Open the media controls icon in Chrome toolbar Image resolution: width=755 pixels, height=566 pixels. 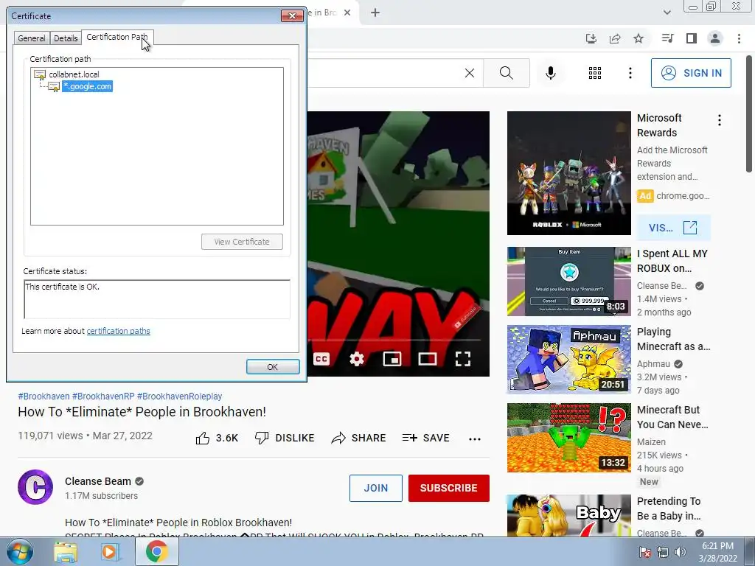tap(667, 38)
